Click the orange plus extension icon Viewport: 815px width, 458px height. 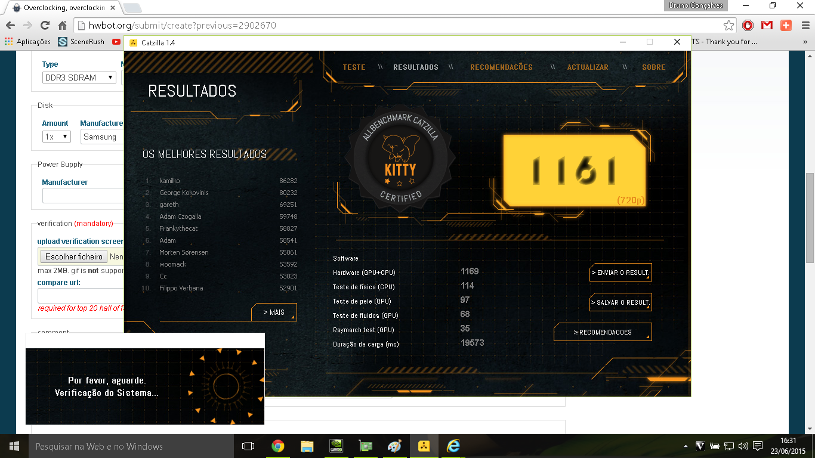(786, 26)
